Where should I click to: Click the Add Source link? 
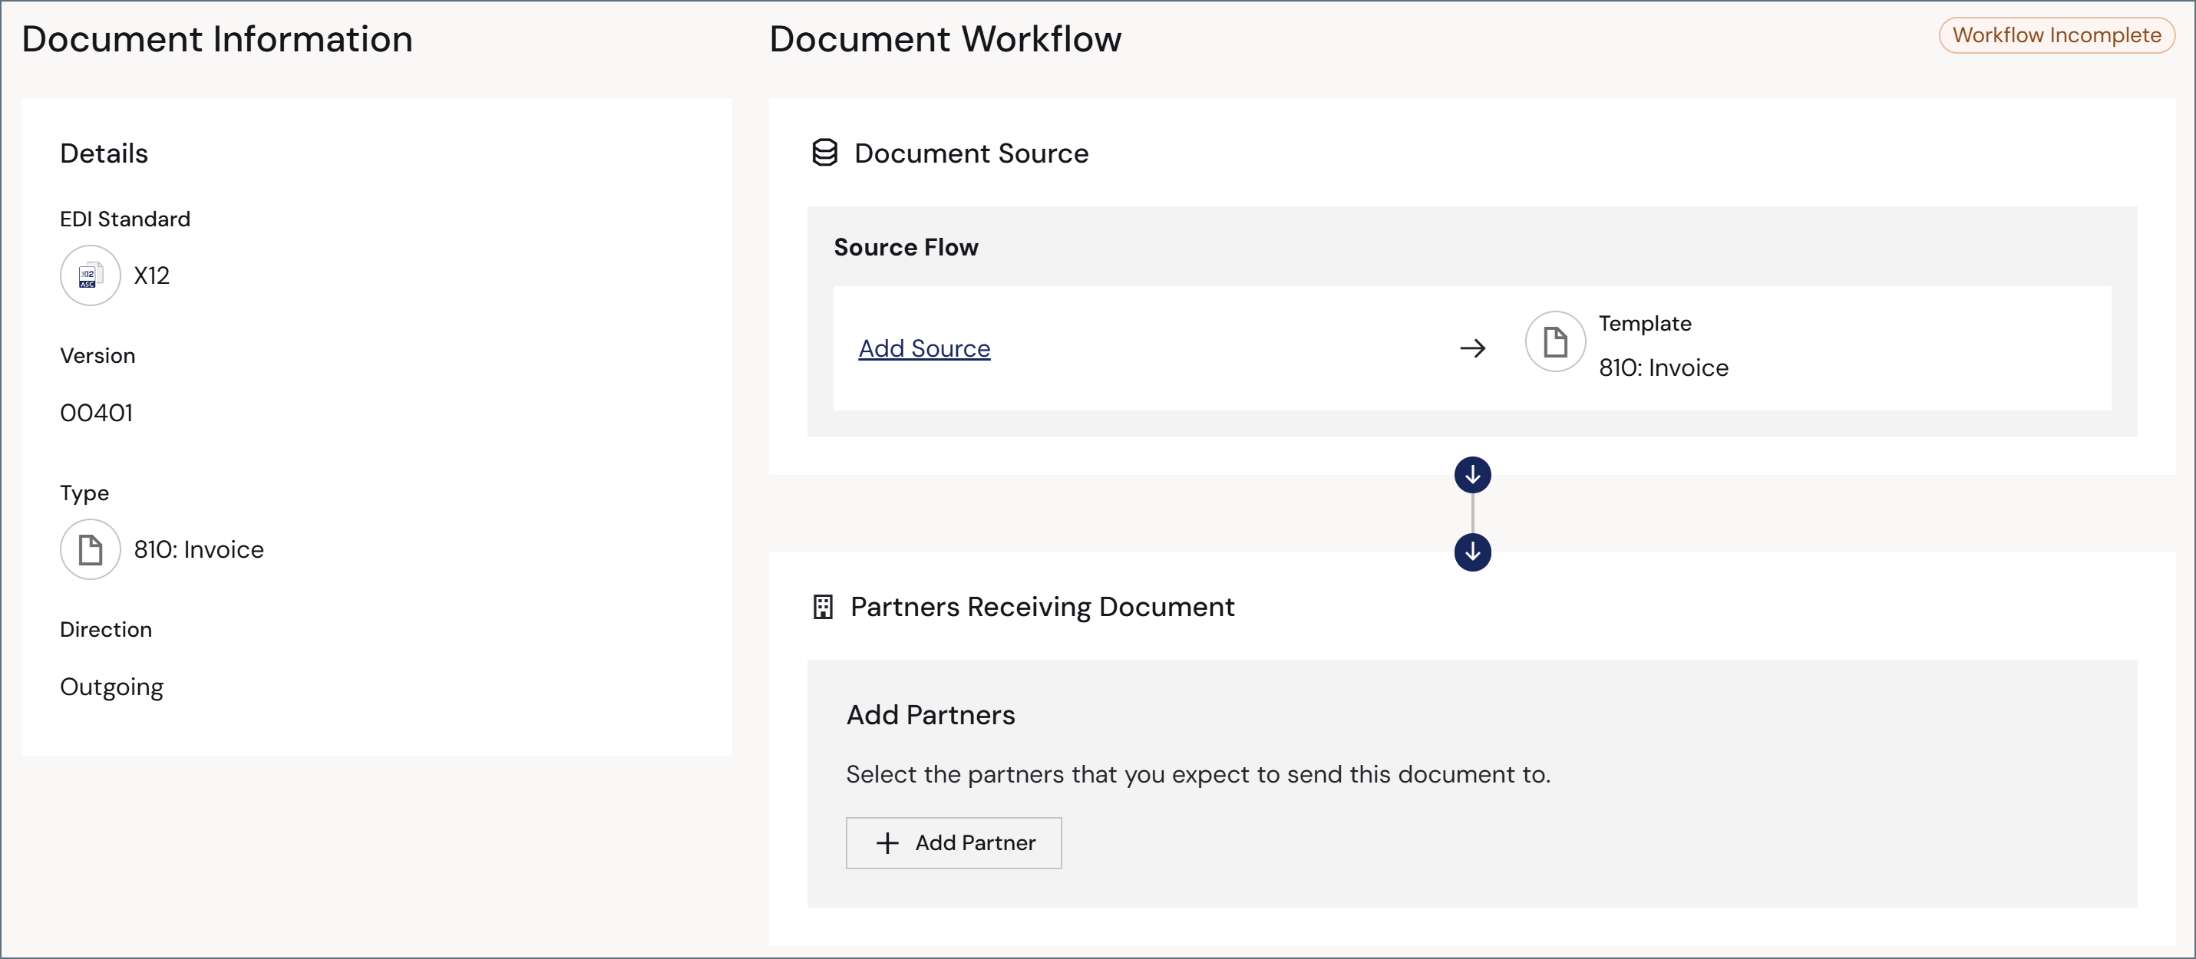click(924, 348)
